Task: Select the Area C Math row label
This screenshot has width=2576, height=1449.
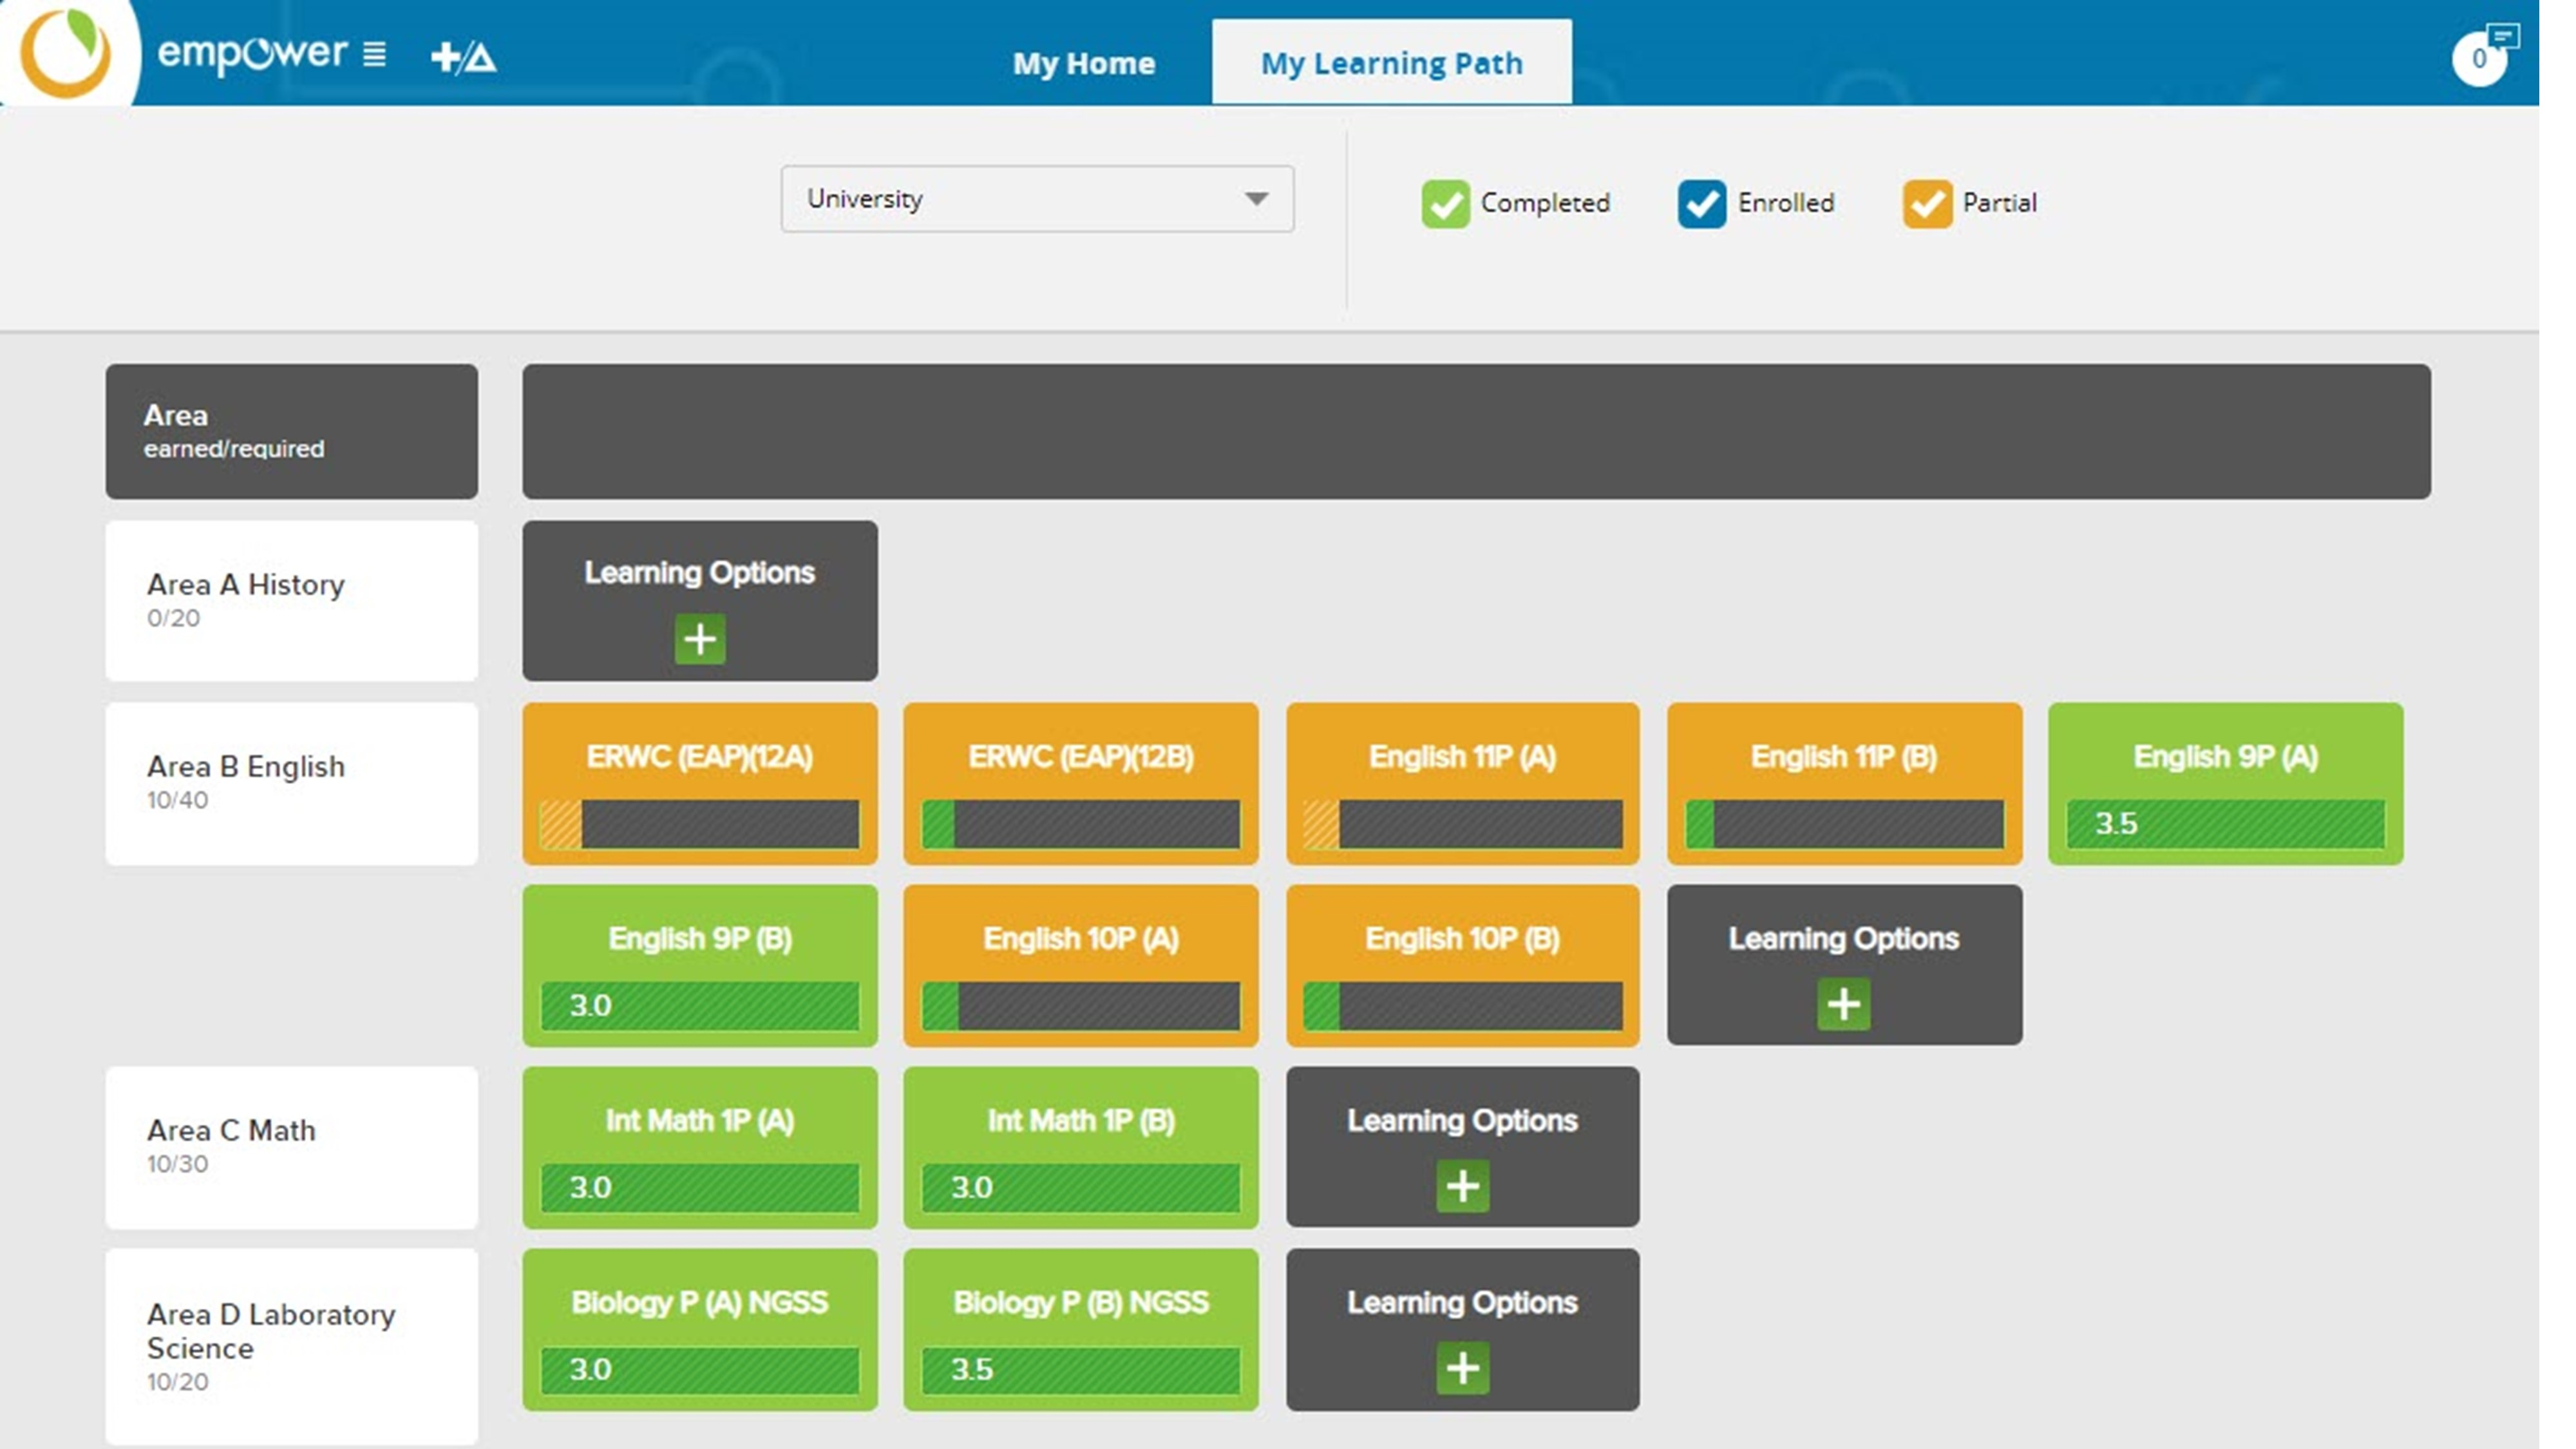Action: click(291, 1146)
